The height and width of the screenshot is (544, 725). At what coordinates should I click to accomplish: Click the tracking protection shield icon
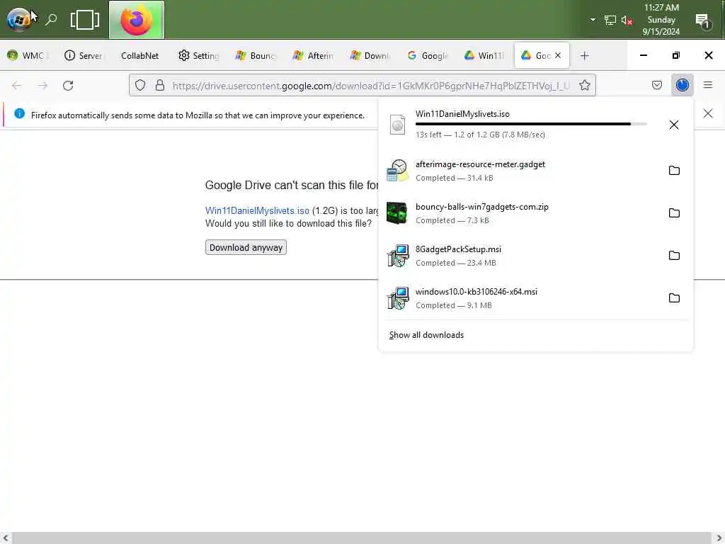tap(140, 85)
